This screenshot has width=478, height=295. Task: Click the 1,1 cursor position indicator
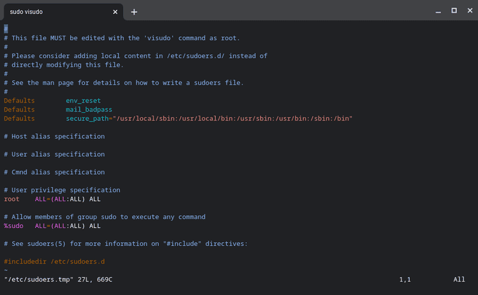coord(405,280)
